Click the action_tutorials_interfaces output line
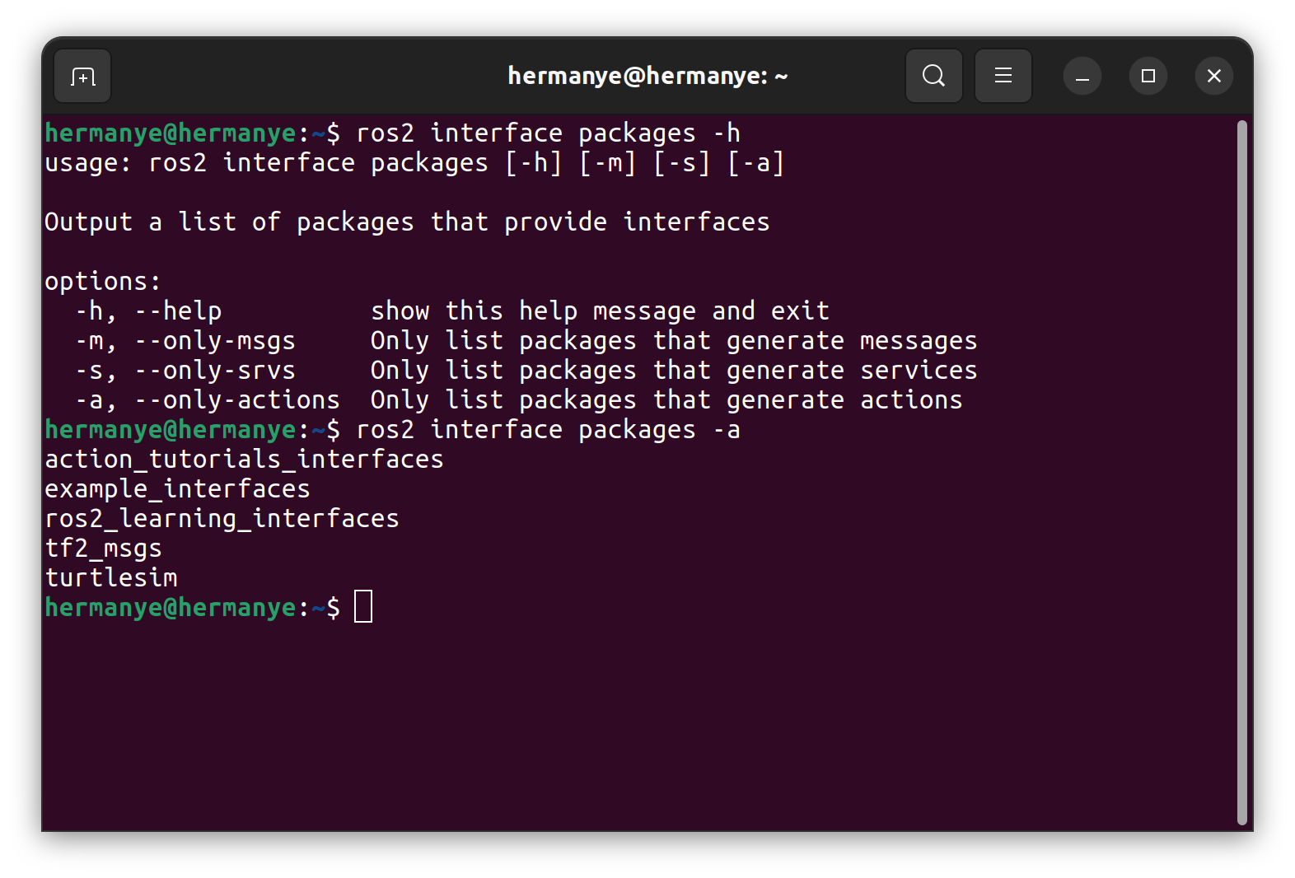Viewport: 1295px width, 878px height. click(x=244, y=460)
